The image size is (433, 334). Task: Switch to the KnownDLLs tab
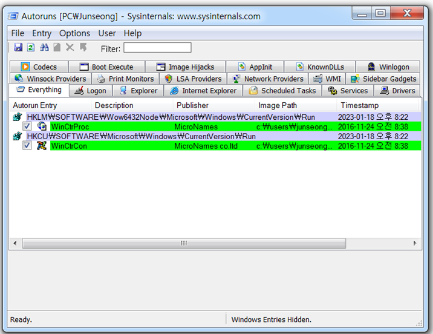pyautogui.click(x=320, y=67)
